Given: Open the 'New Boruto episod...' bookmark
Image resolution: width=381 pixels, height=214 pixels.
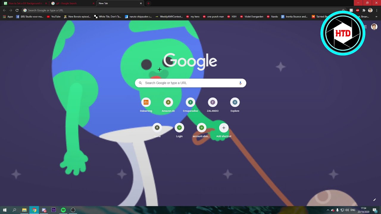Looking at the screenshot, I should tap(77, 17).
